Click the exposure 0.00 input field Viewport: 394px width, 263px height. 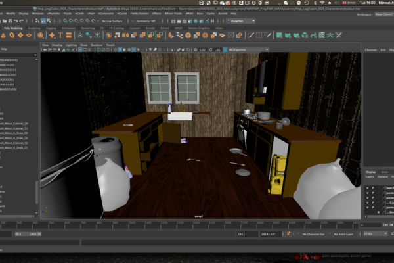202,50
